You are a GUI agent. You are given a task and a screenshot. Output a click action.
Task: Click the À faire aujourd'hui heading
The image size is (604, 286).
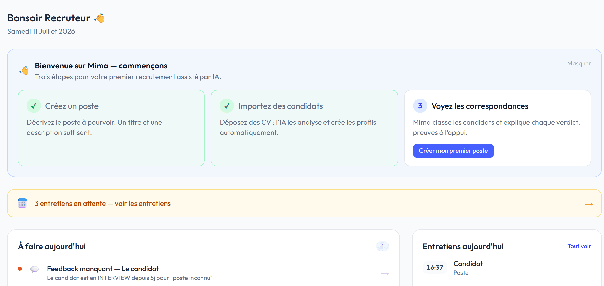52,246
